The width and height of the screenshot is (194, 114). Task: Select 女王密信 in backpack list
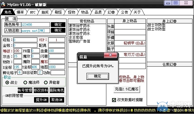pyautogui.click(x=76, y=37)
